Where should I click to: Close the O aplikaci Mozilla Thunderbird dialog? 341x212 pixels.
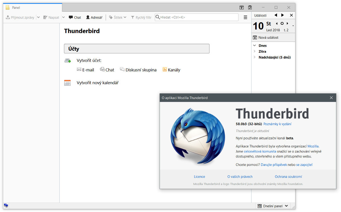(x=331, y=98)
